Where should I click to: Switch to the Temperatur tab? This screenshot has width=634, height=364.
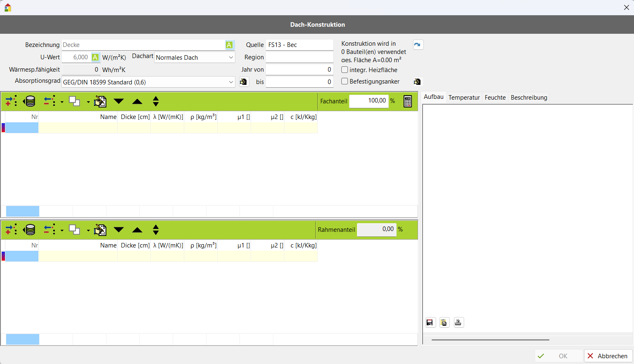464,98
